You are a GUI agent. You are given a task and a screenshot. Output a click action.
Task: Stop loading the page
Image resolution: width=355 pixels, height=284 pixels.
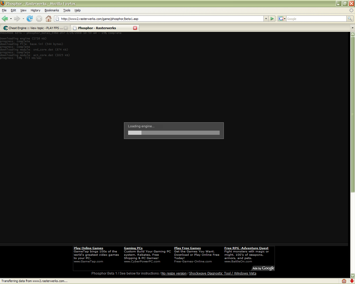point(39,19)
